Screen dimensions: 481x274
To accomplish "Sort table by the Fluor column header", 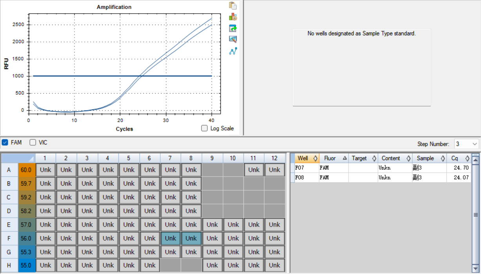I will [334, 158].
